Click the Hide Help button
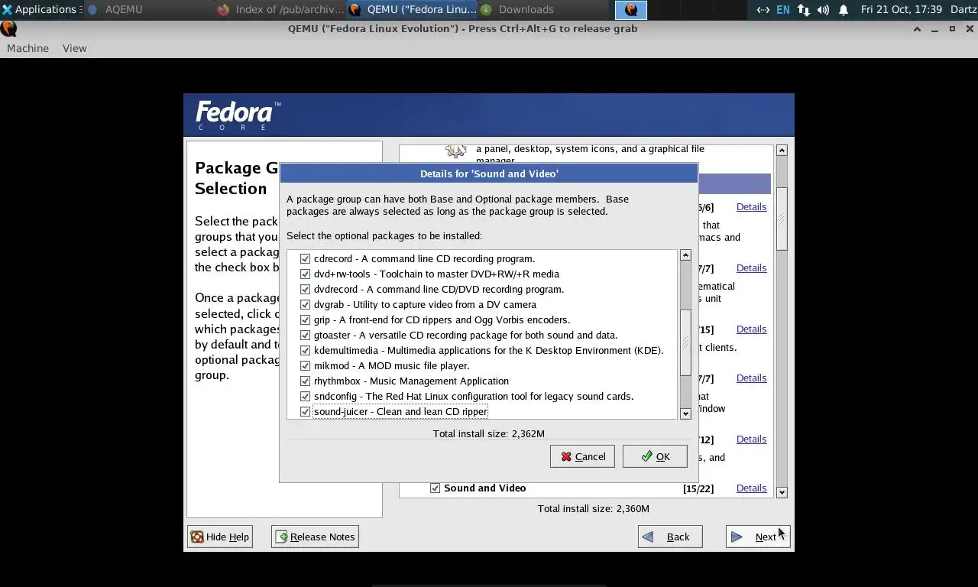 pos(220,537)
